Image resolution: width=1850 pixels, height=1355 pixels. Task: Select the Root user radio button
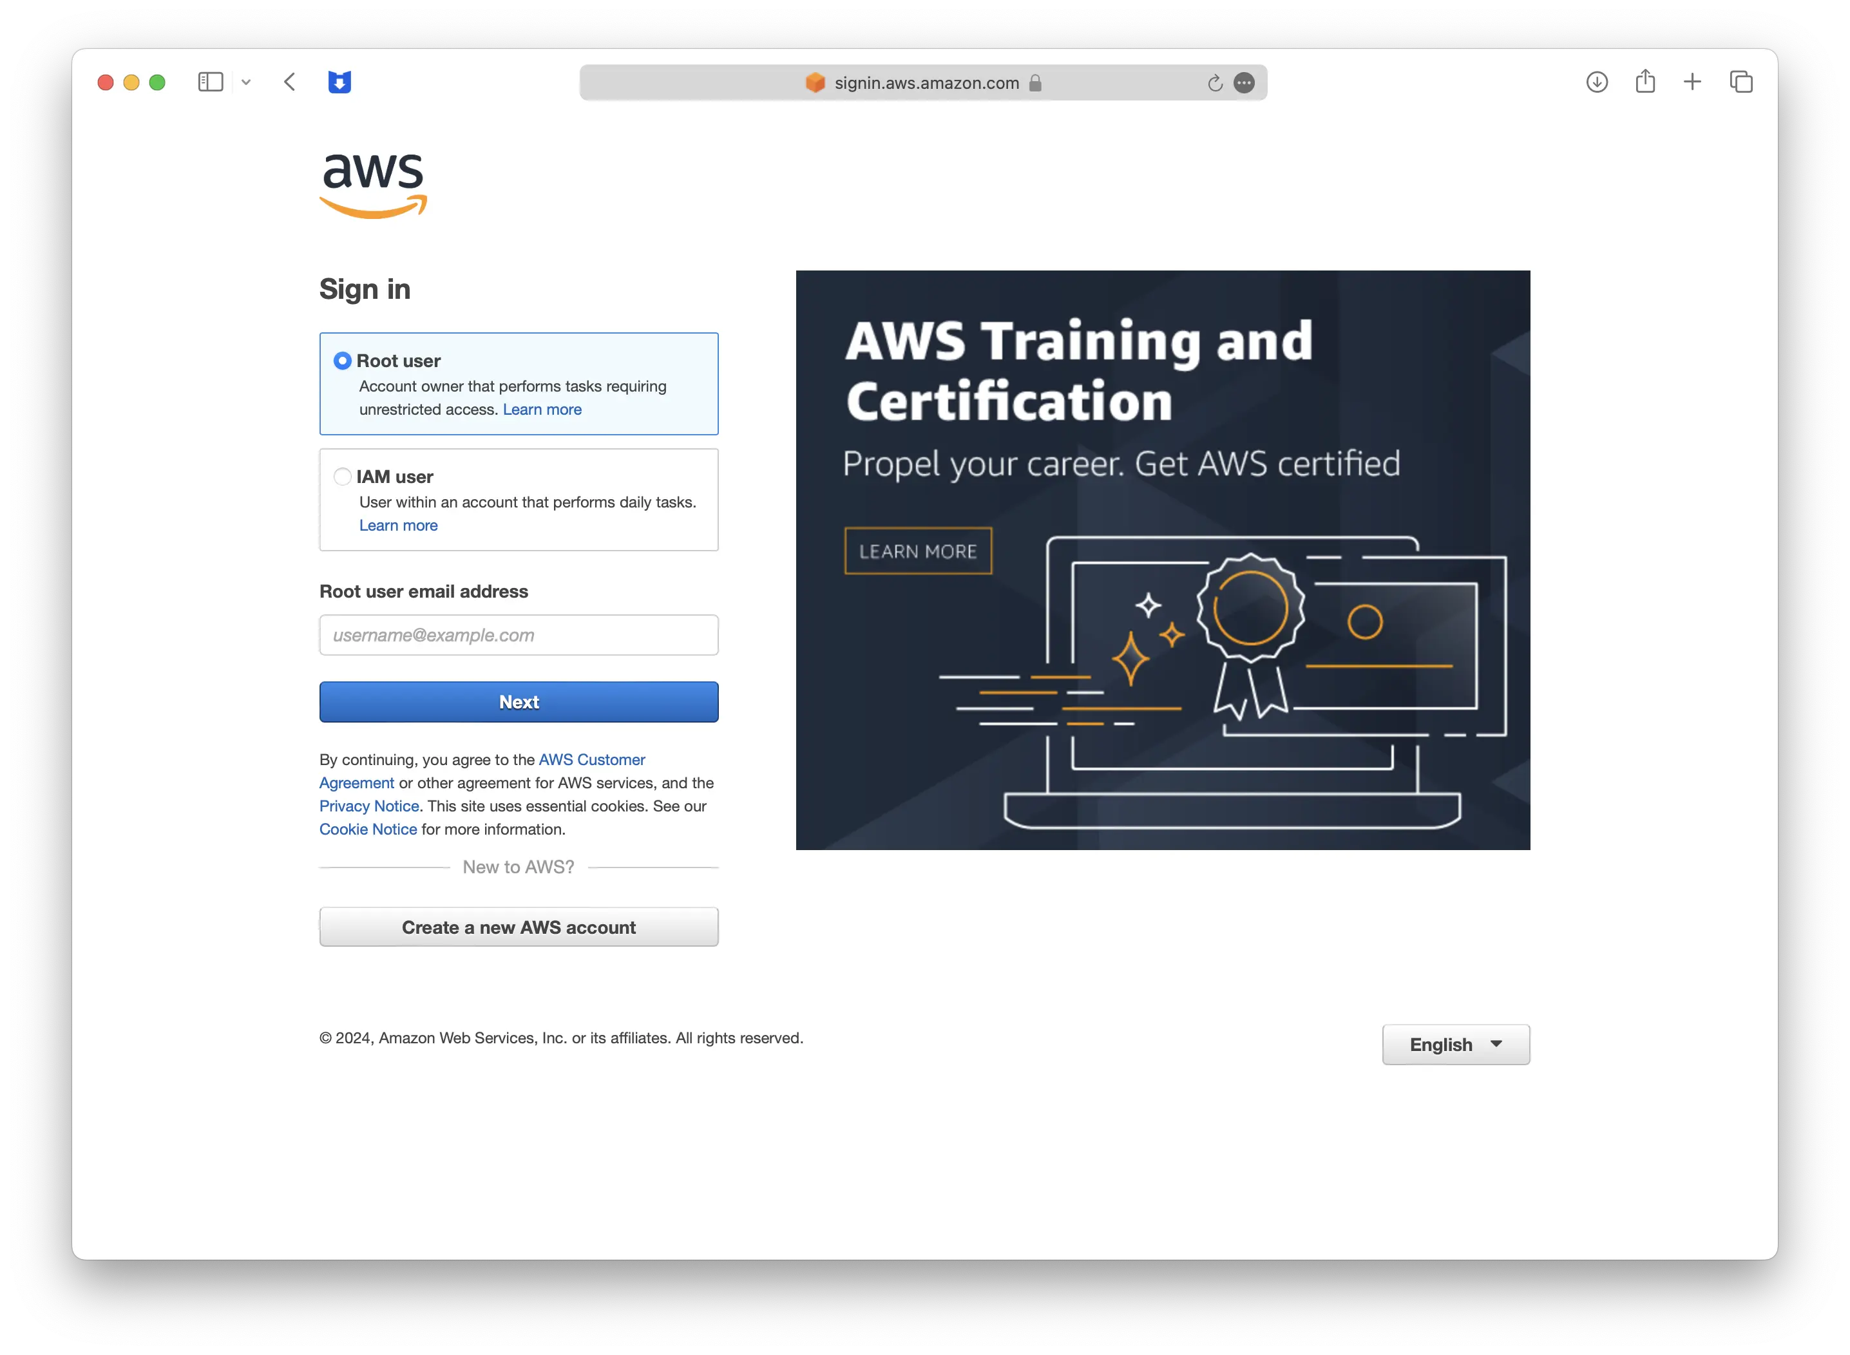[343, 361]
